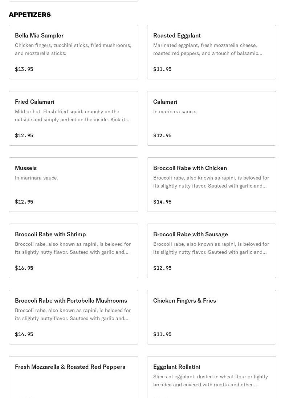Open the Bella Mia Sampler menu item
285x398 pixels.
tap(73, 52)
